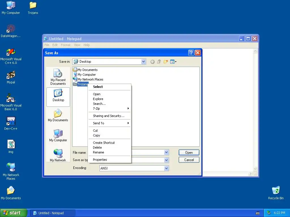Open My Network Places desktop icon
The height and width of the screenshot is (217, 290).
click(11, 172)
